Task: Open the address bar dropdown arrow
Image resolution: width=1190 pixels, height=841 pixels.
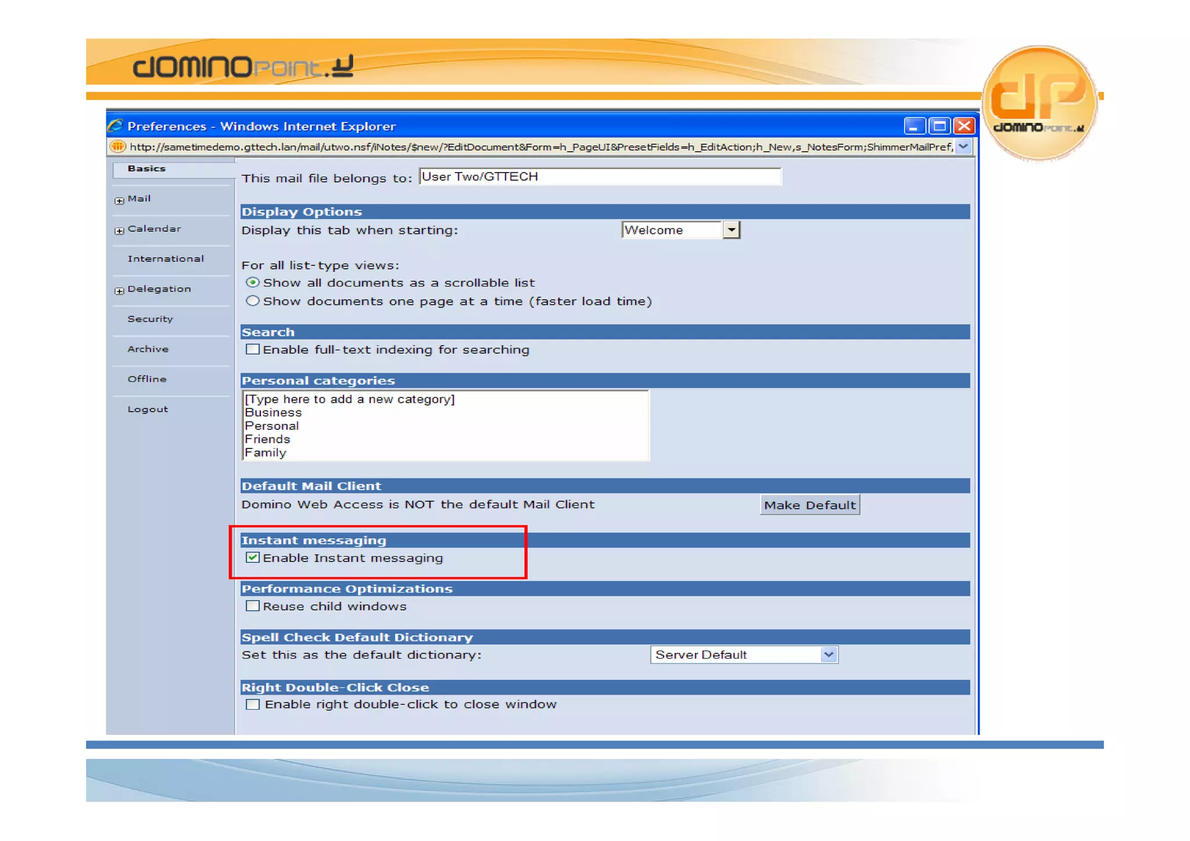Action: pyautogui.click(x=963, y=146)
